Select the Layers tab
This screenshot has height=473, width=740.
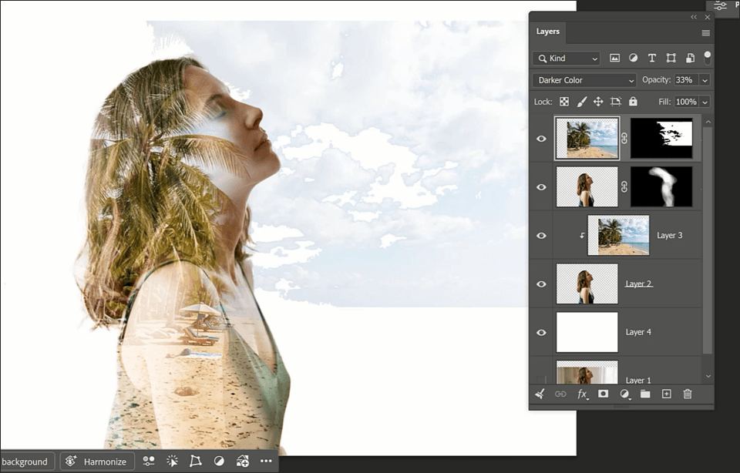click(x=547, y=32)
